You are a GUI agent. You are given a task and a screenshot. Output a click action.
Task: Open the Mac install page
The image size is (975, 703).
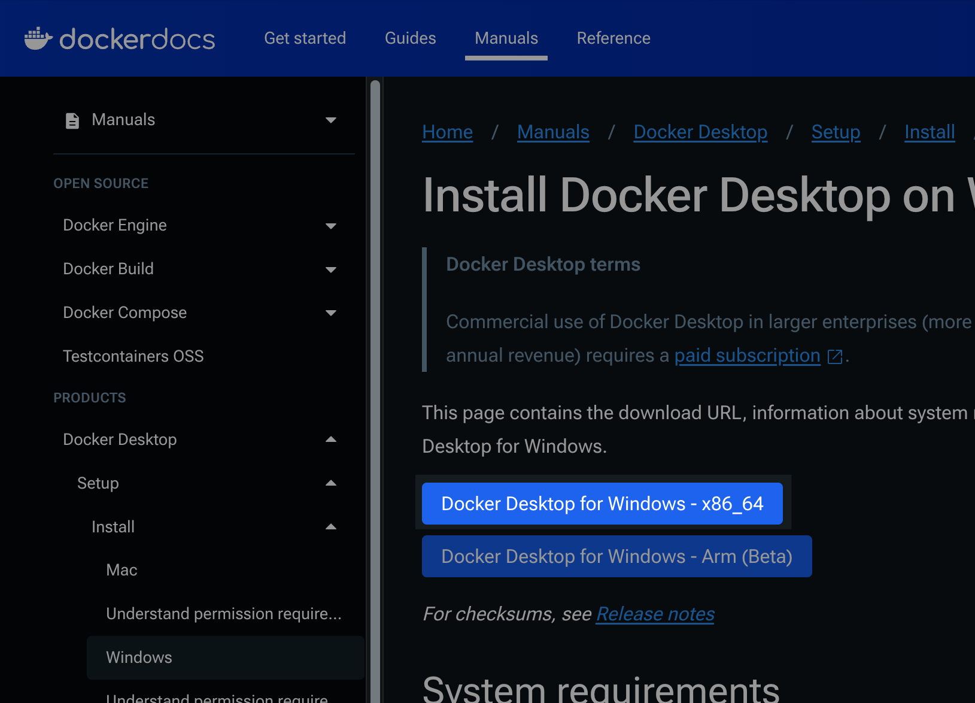point(122,570)
